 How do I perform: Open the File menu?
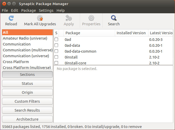(x=5, y=10)
